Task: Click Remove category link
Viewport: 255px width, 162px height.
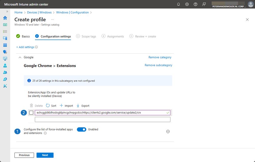Action: (x=160, y=57)
